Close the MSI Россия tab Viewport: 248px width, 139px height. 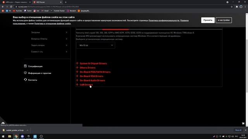61,2
